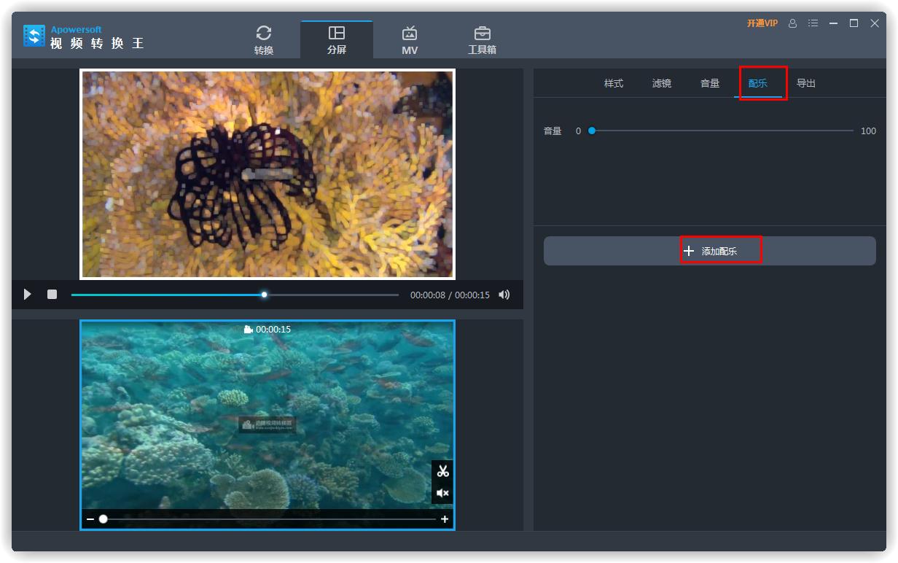Click the 添加配乐 add music button

coord(710,251)
